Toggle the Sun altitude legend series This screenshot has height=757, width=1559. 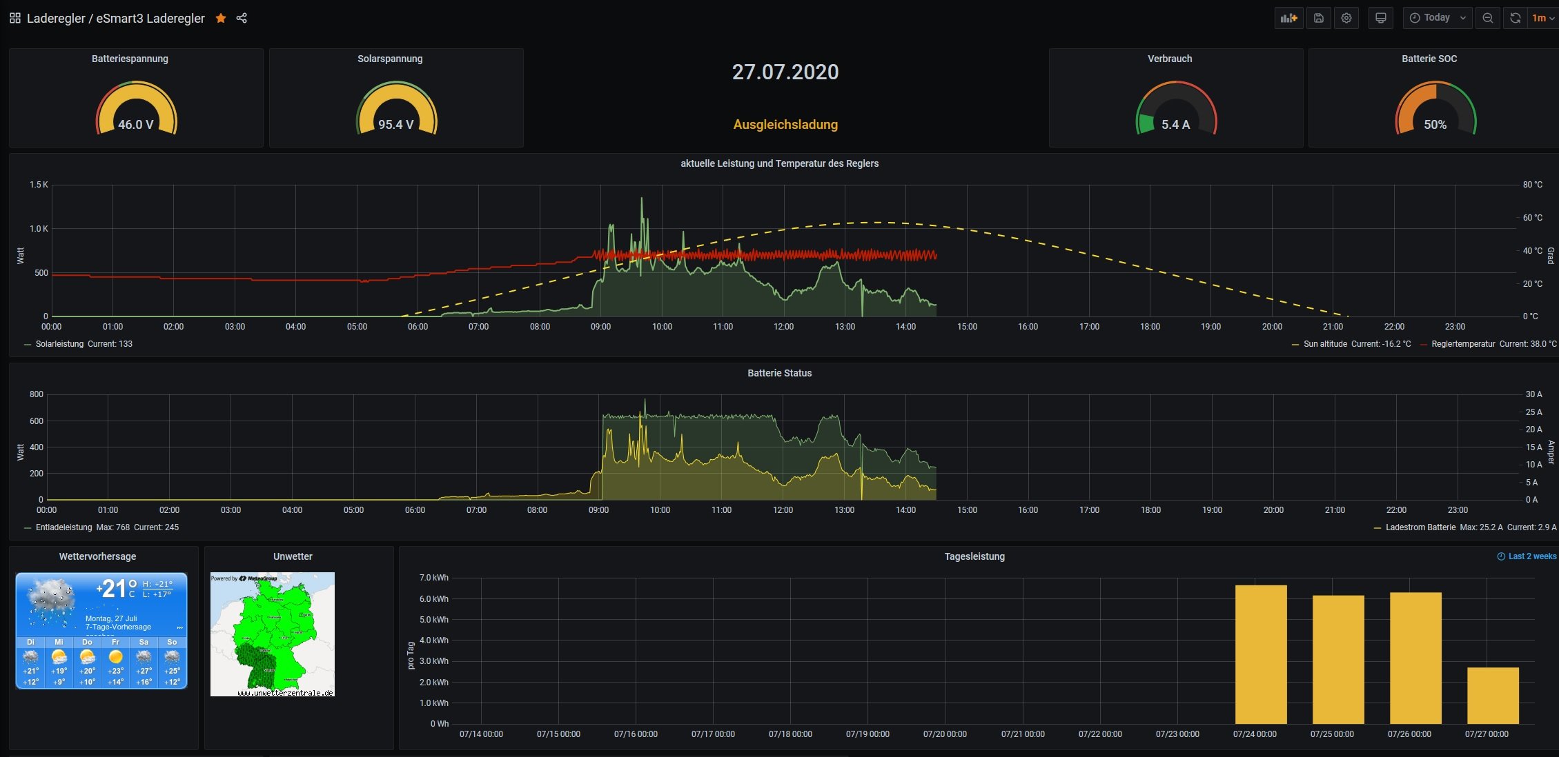[1324, 344]
